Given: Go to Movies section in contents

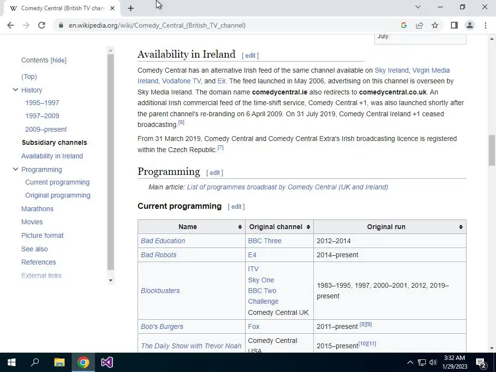Looking at the screenshot, I should click(x=32, y=222).
